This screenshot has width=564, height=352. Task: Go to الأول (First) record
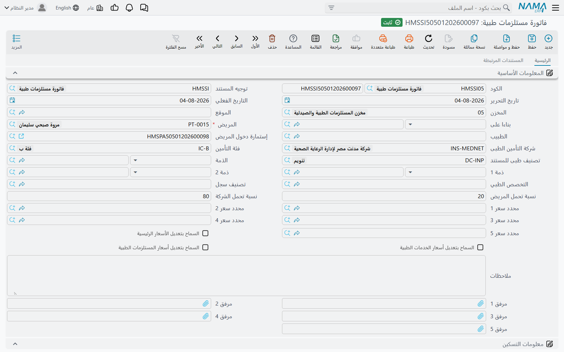(255, 38)
